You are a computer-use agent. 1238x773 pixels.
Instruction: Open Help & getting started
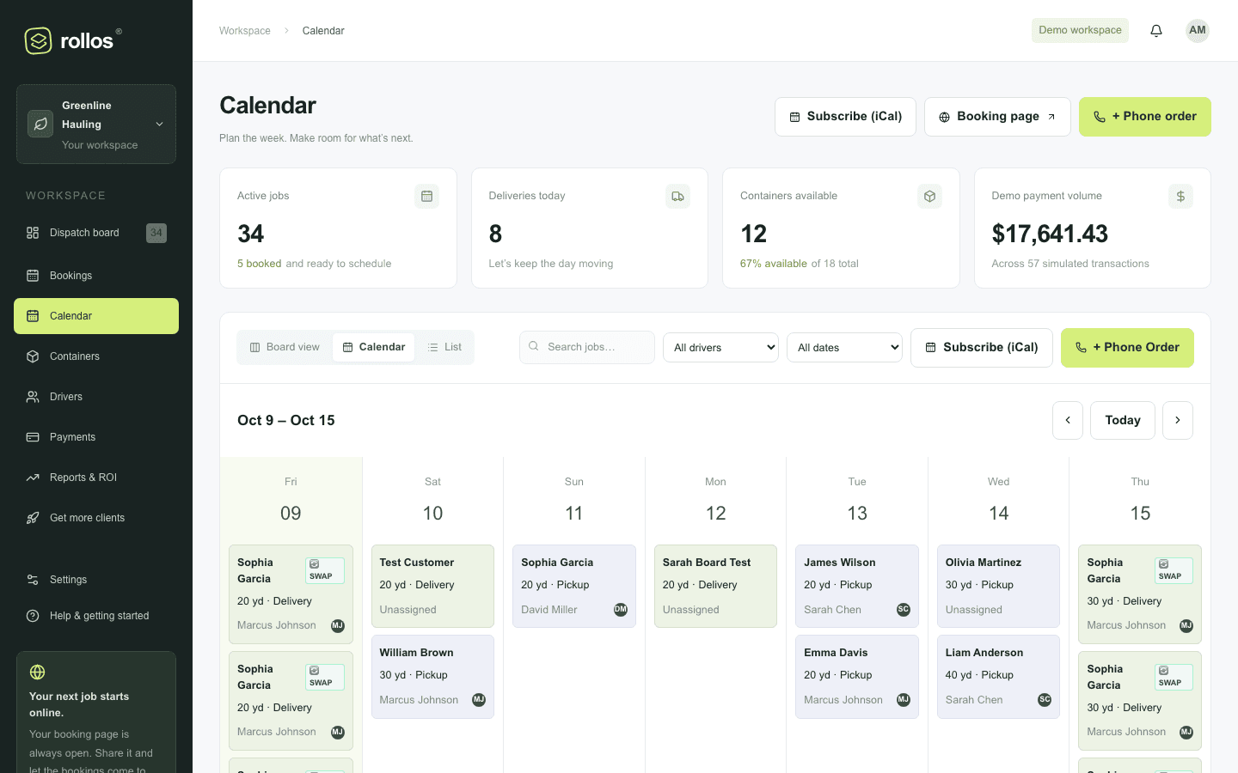coord(96,616)
